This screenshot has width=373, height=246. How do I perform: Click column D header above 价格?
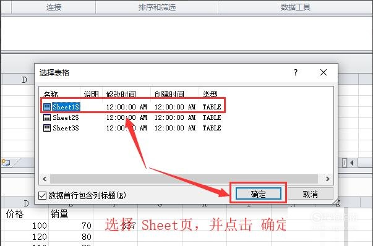26,203
